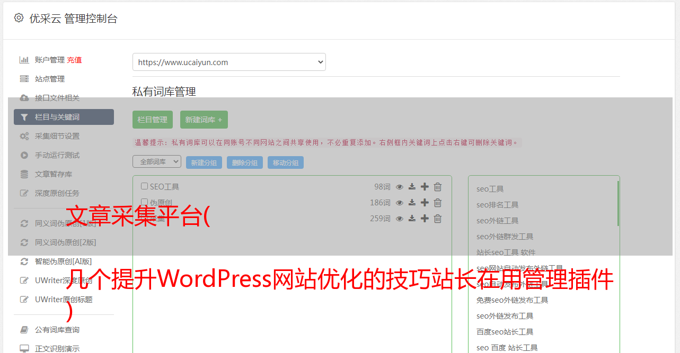Click the download icon in the 259词 row

tap(412, 219)
